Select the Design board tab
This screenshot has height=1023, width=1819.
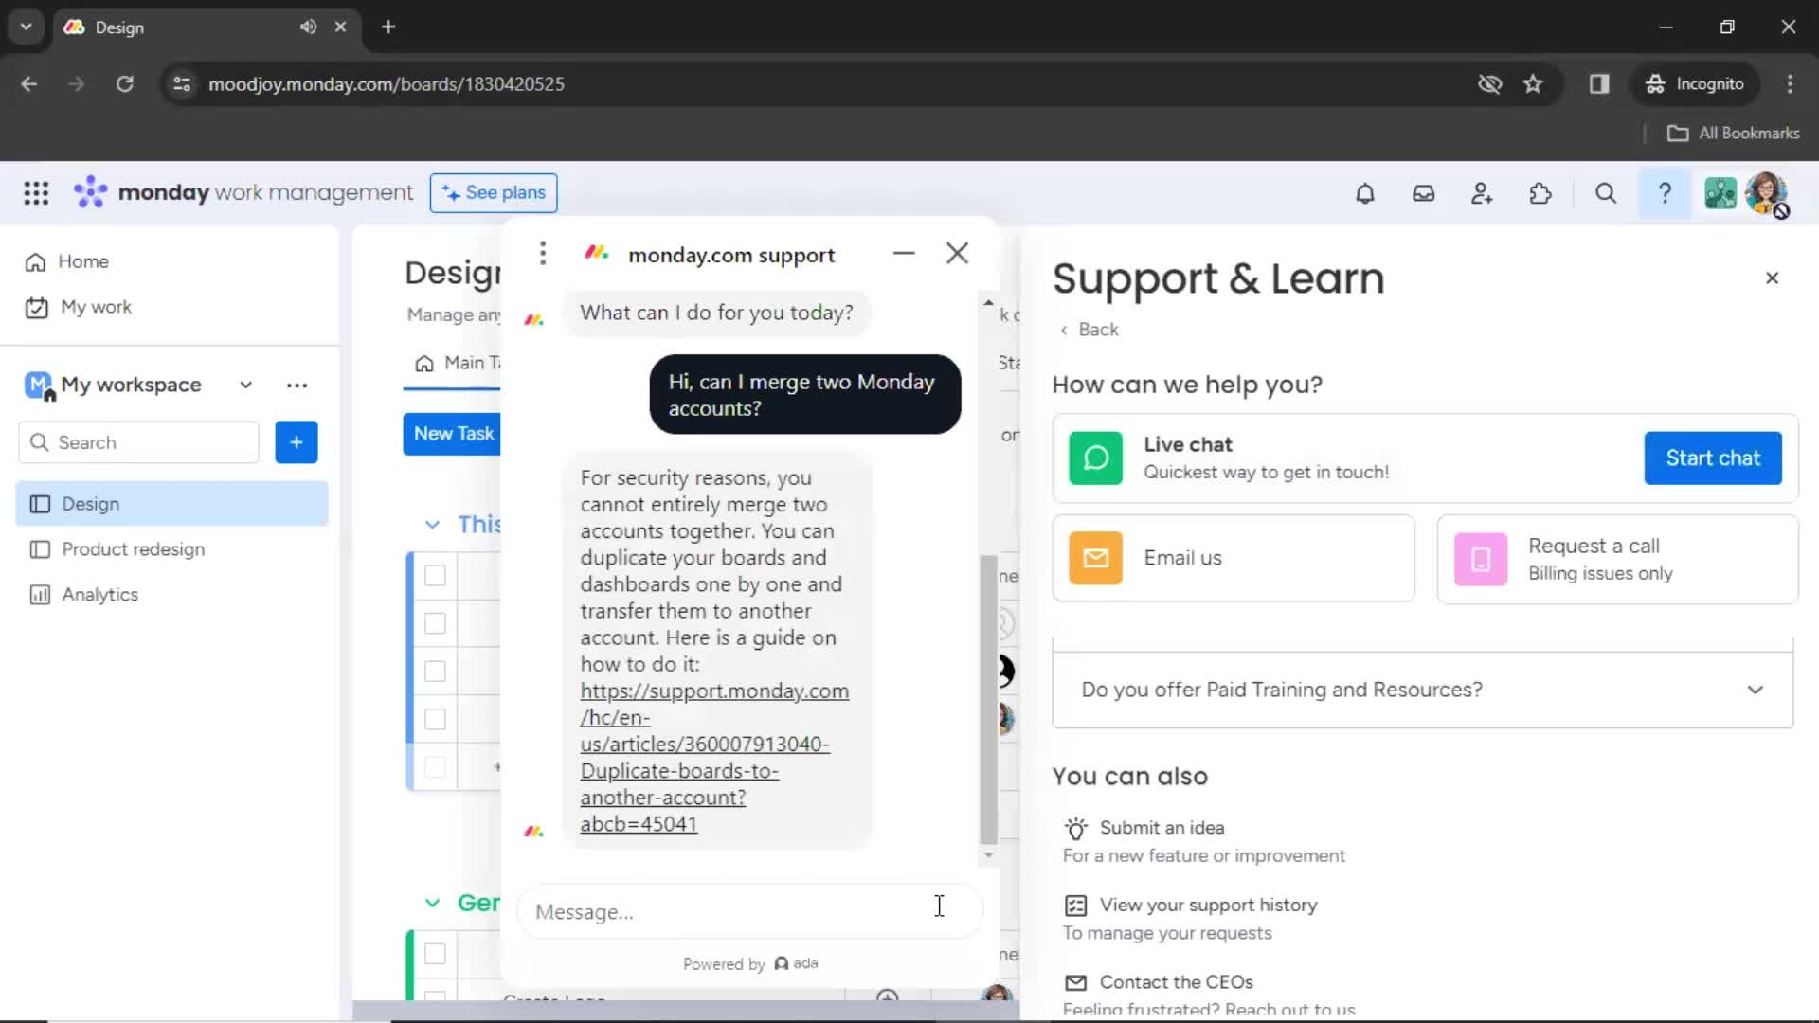point(91,503)
